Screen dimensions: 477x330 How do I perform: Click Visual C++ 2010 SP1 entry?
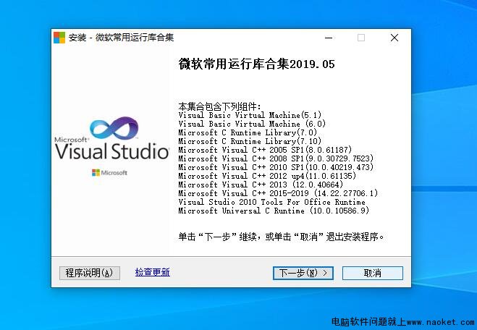tap(276, 167)
